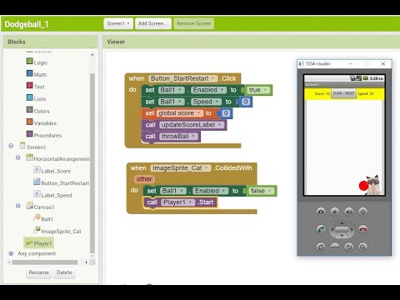Click the emulator search button
The image size is (400, 300).
coord(362,247)
